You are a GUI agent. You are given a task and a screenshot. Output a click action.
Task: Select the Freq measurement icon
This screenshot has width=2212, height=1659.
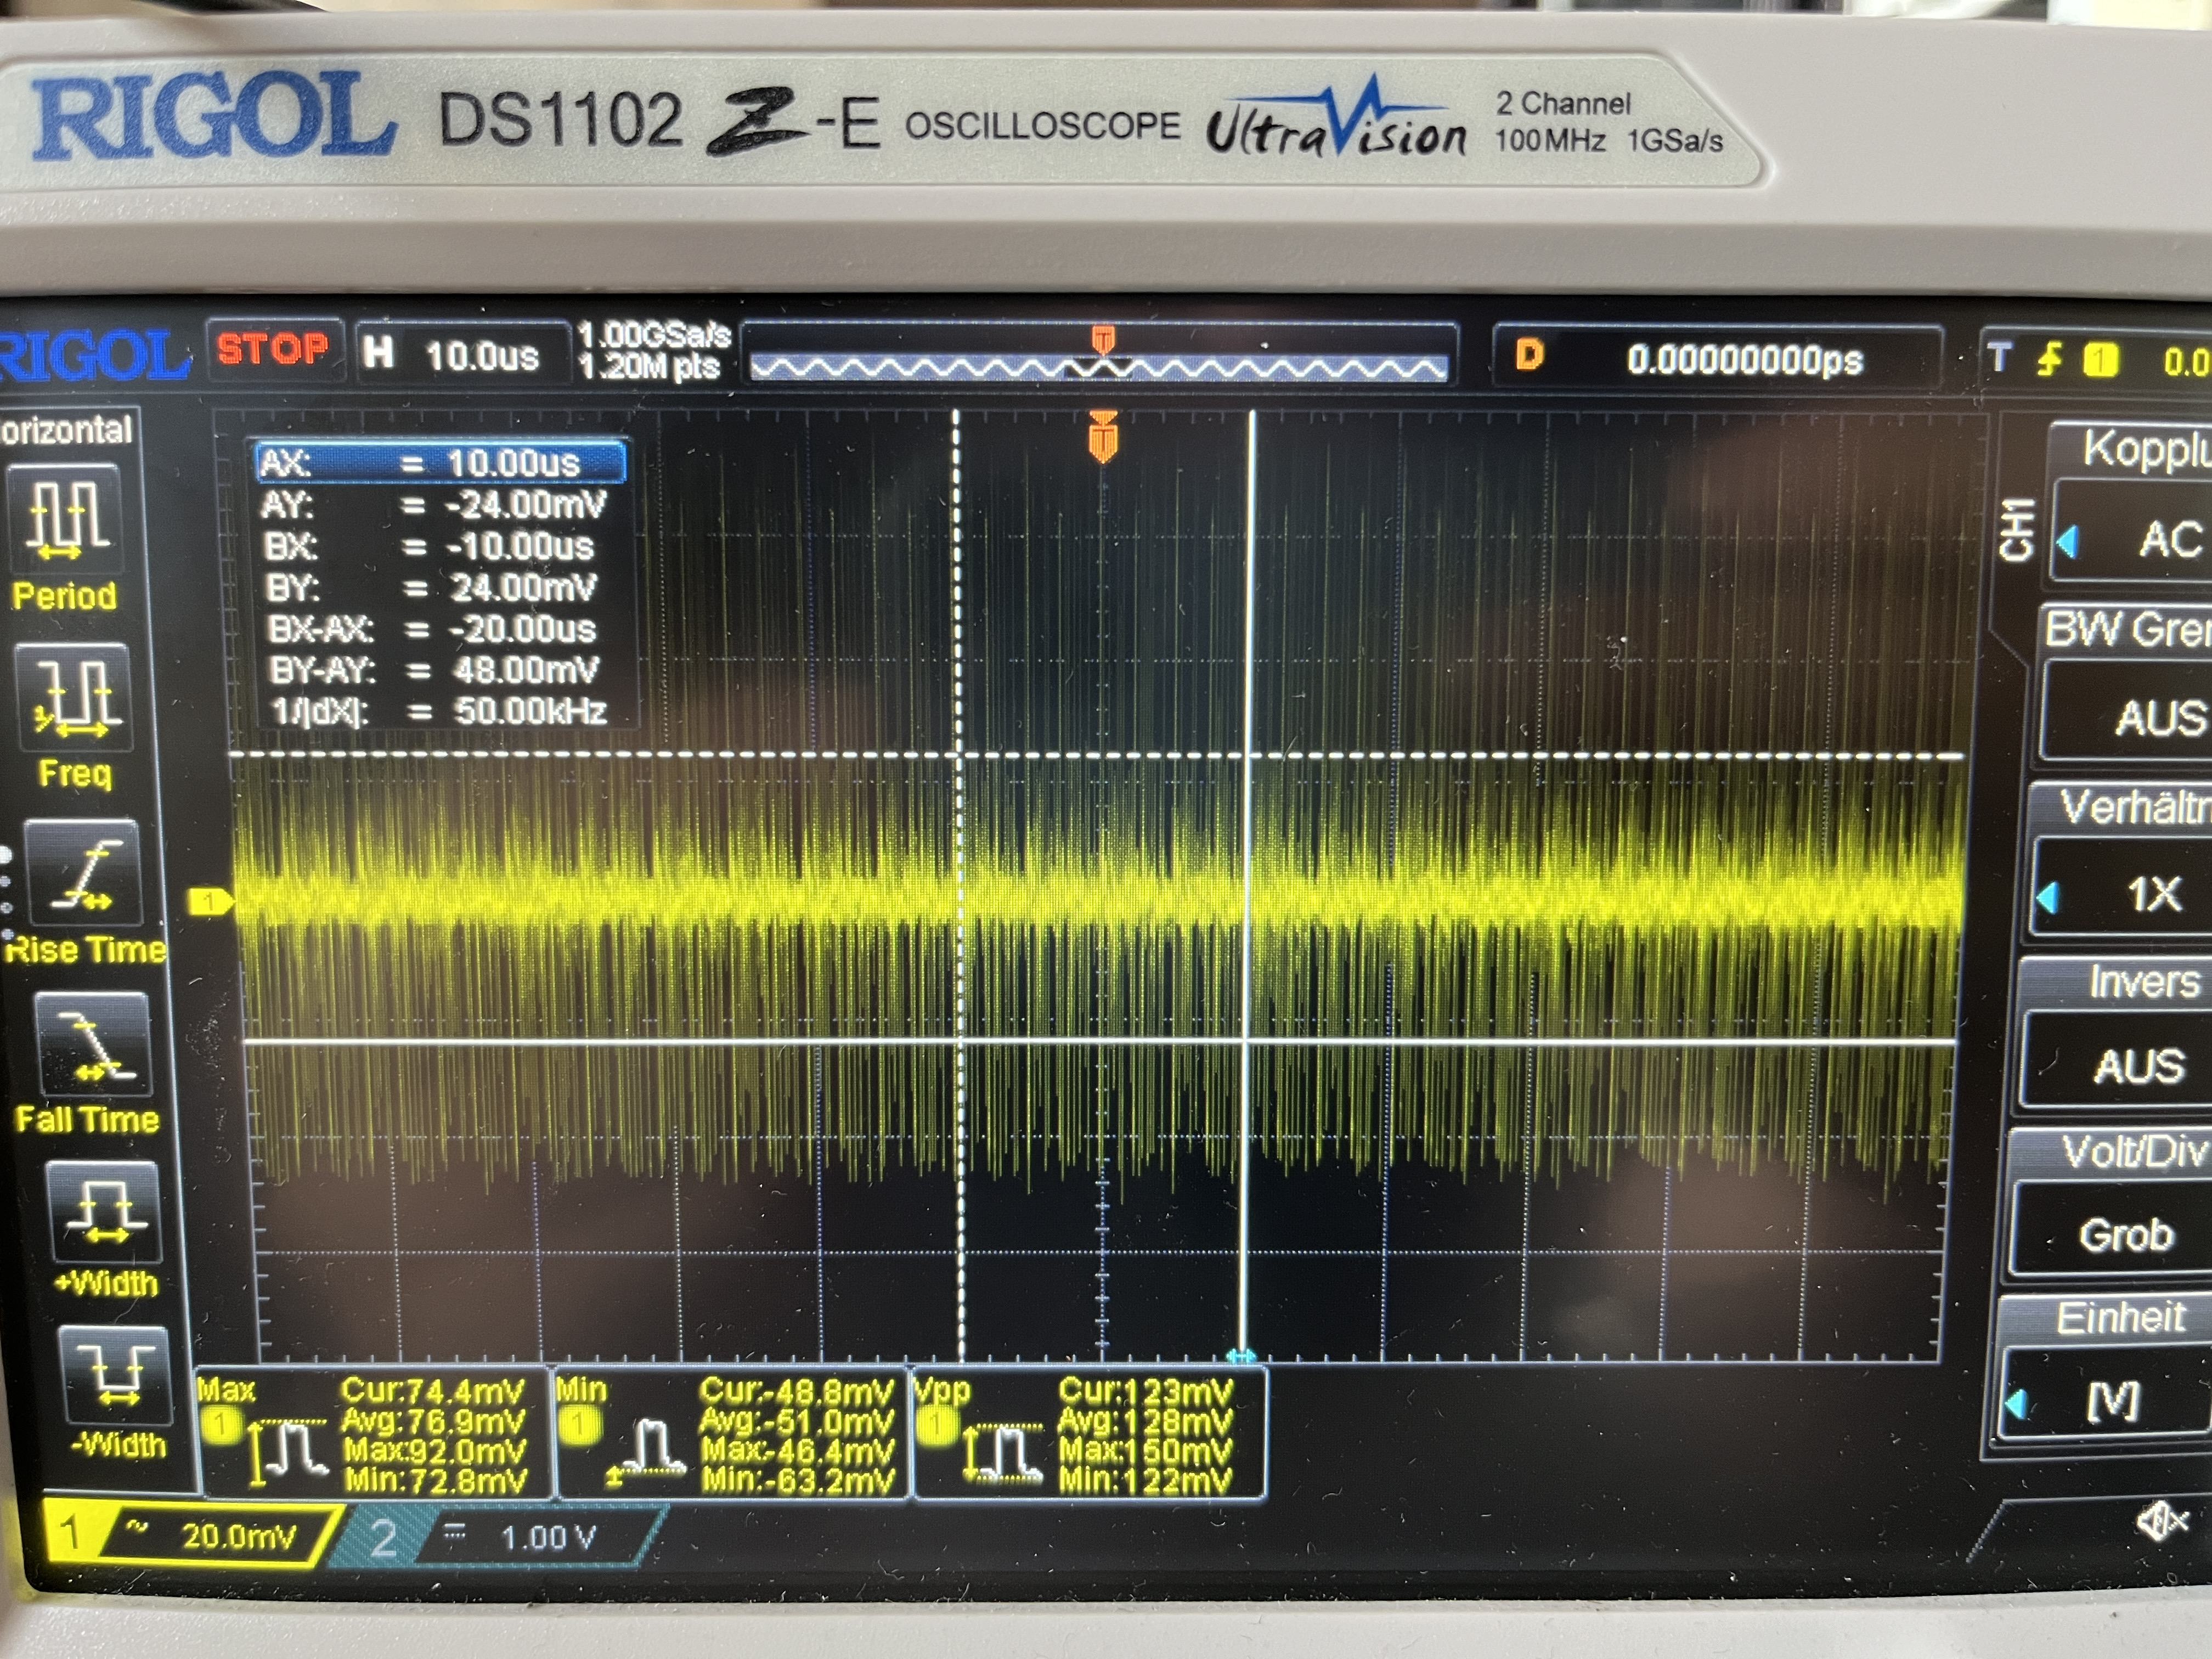(x=74, y=696)
